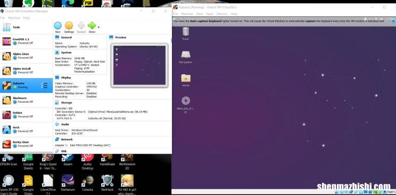Open View menu in Xubuntu VM window
396x195 pixels.
coord(199,14)
